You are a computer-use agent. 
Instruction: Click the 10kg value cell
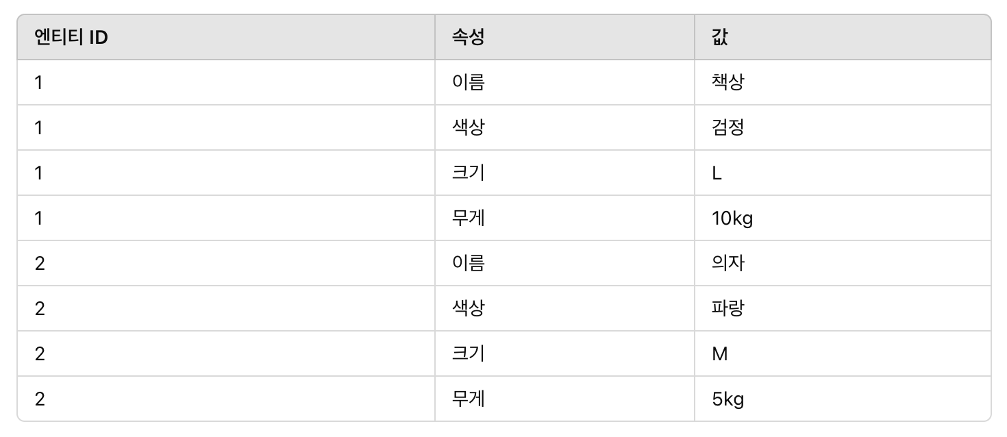(843, 218)
